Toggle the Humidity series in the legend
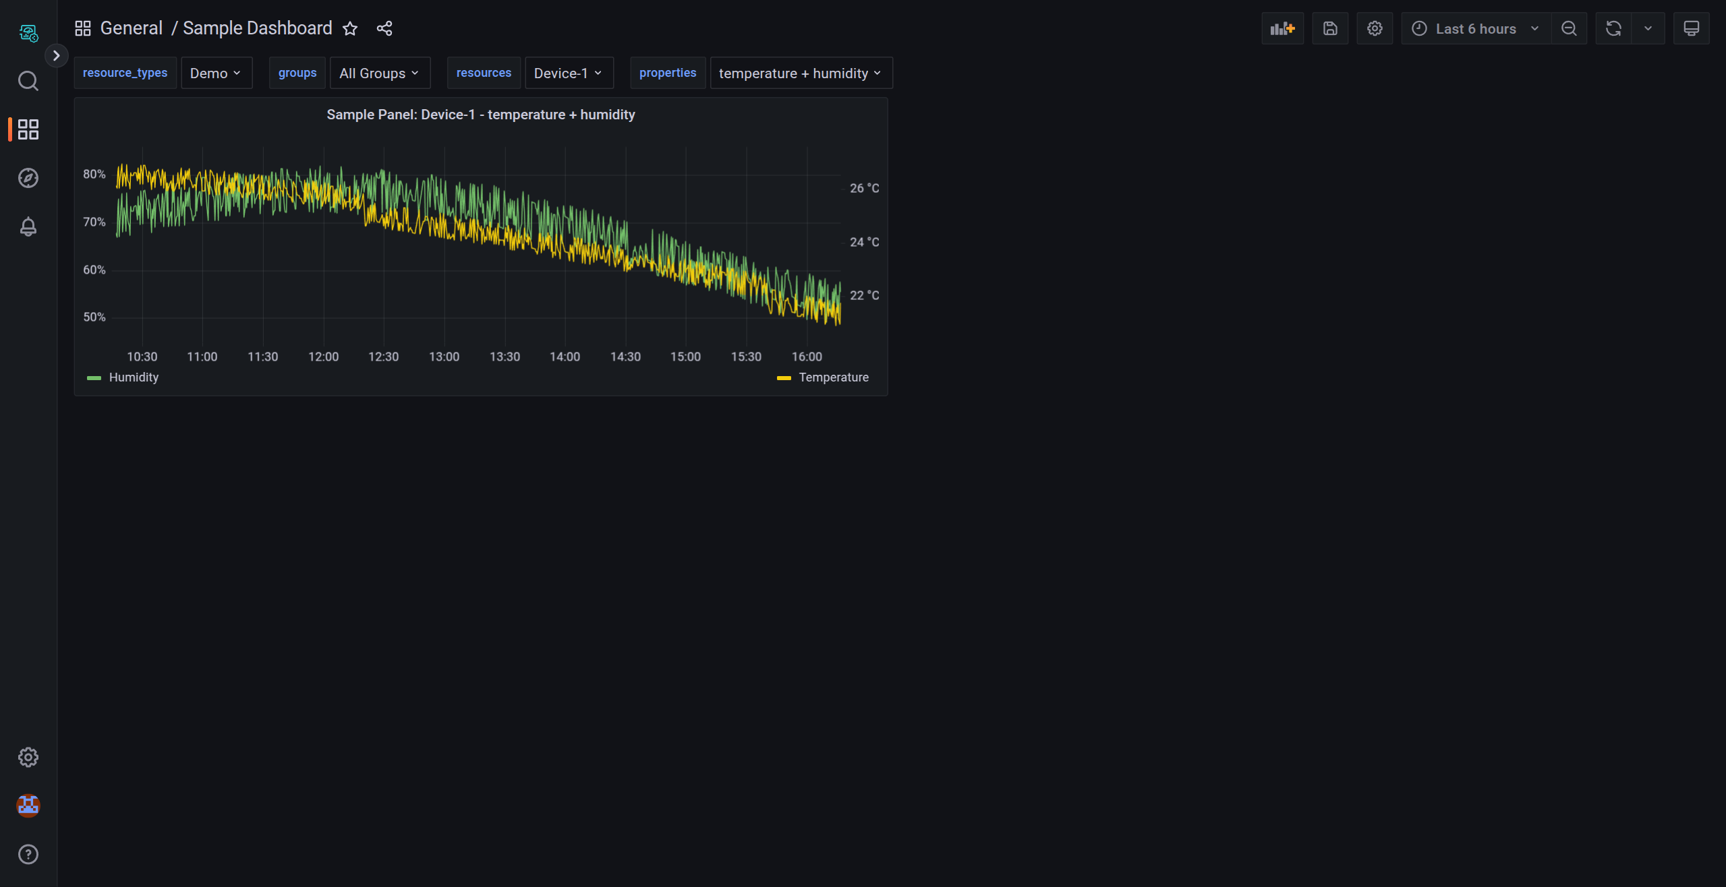Image resolution: width=1726 pixels, height=887 pixels. click(134, 377)
